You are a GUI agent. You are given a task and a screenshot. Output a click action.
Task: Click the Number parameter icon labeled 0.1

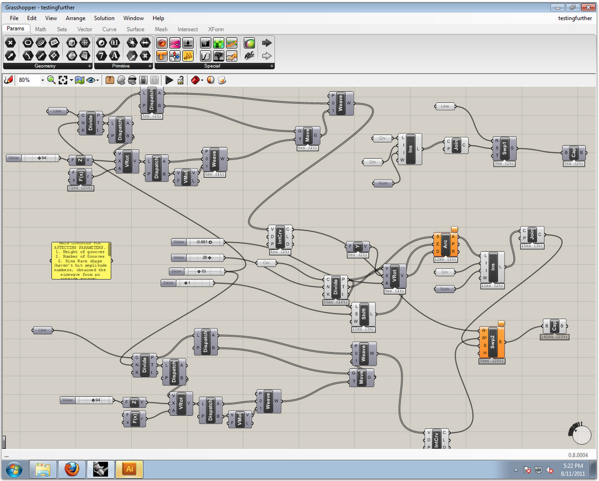click(x=114, y=43)
